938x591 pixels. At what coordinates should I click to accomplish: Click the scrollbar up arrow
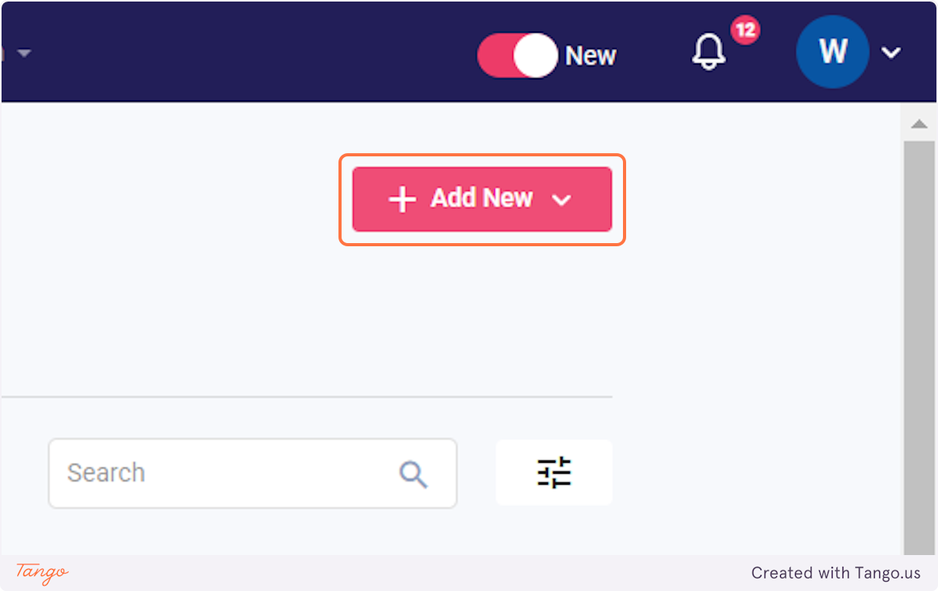(919, 124)
